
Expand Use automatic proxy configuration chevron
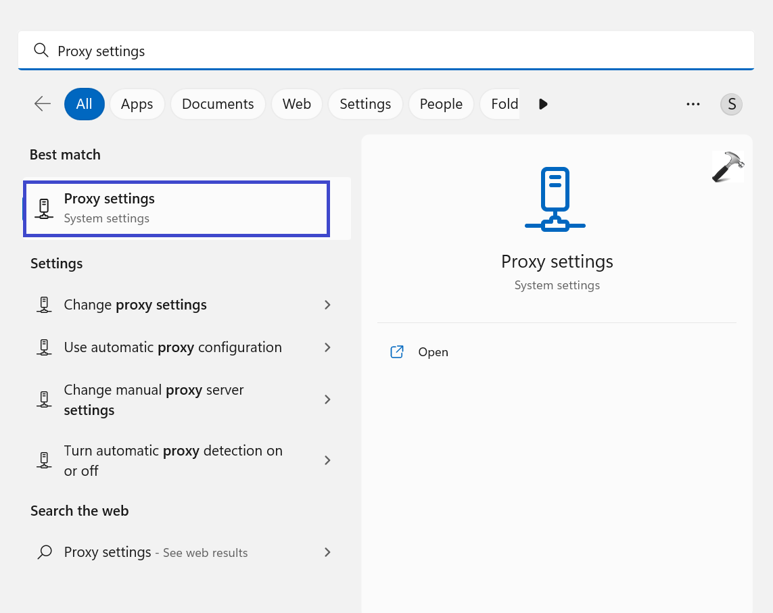click(327, 347)
